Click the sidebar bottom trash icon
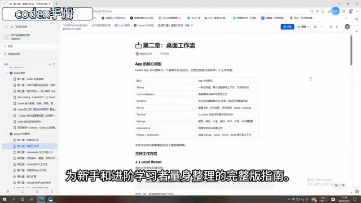Screen dimensions: 361x203 pyautogui.click(x=52, y=192)
